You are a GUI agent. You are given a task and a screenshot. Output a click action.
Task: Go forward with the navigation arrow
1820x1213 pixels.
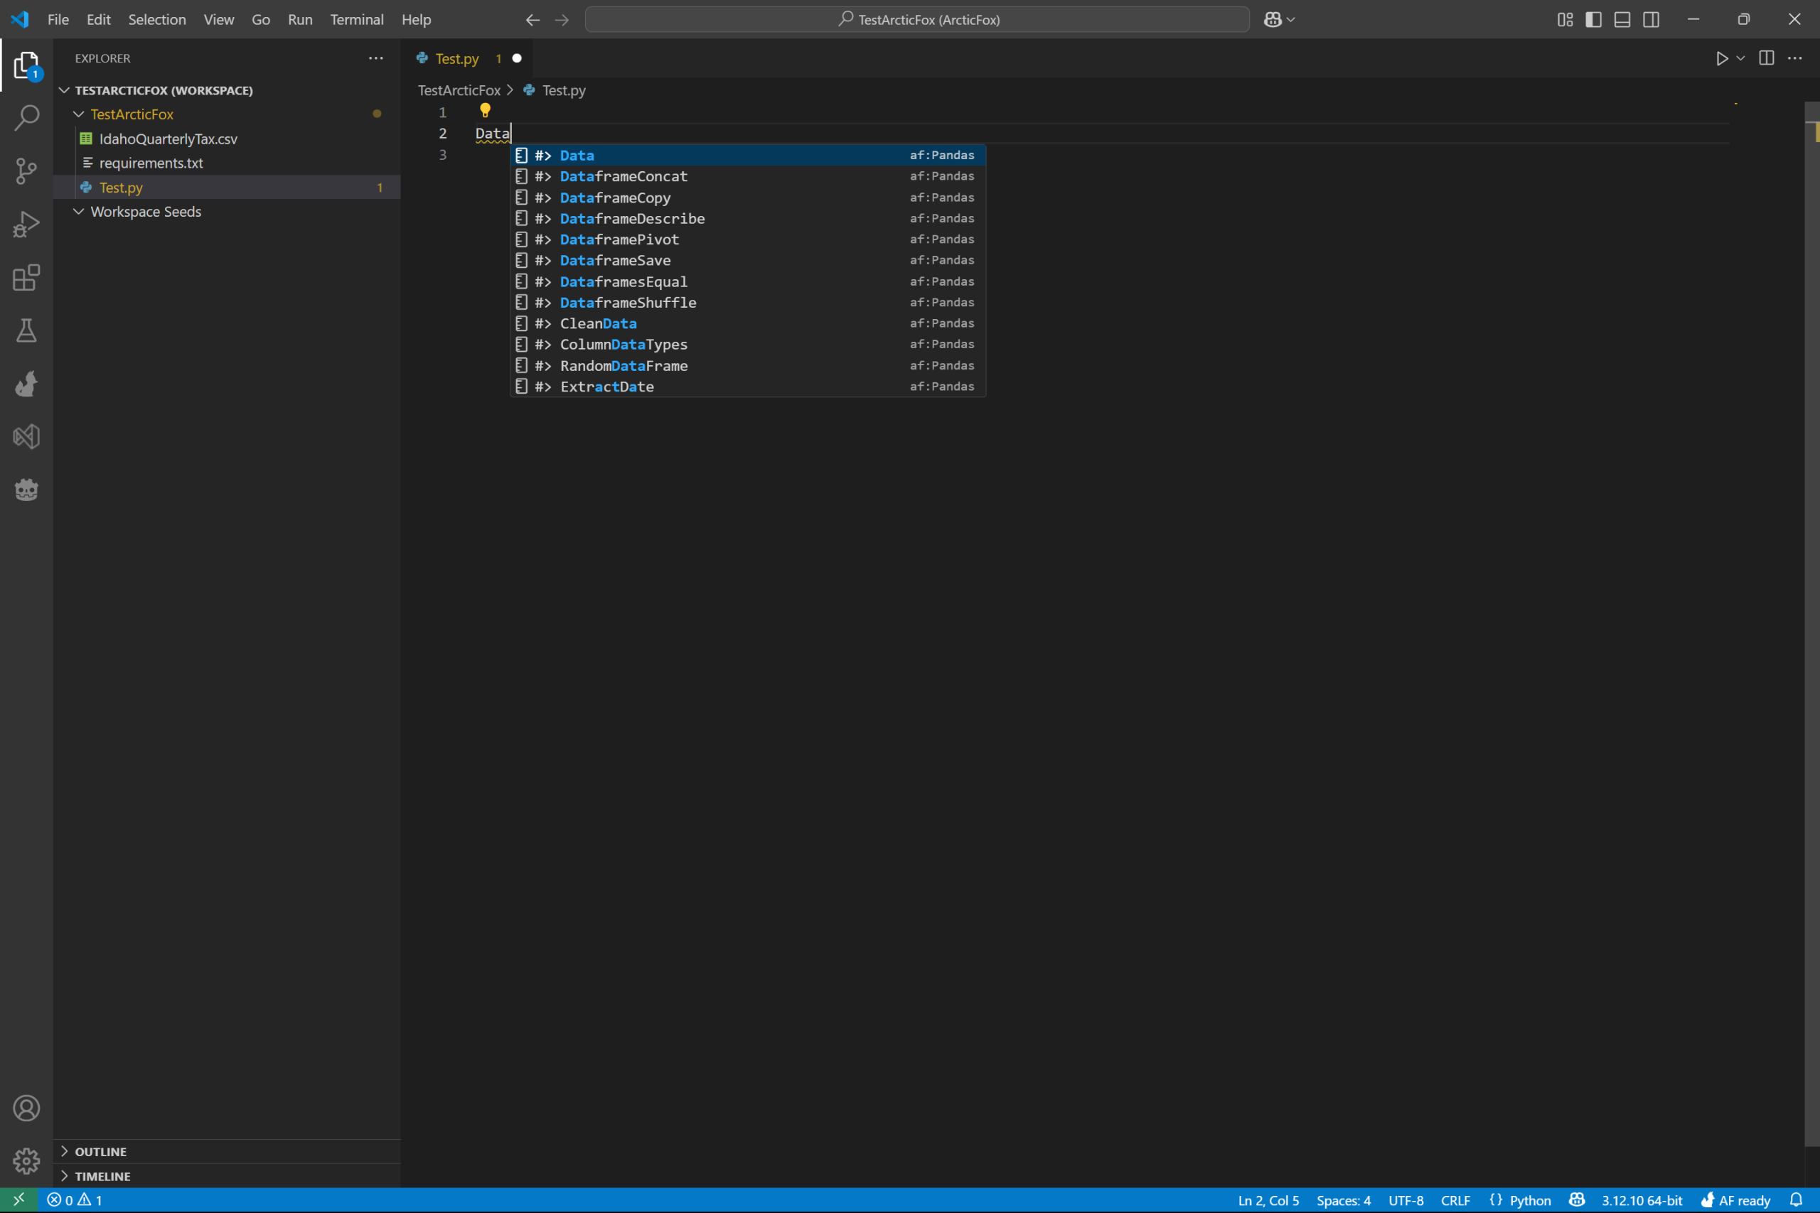562,20
